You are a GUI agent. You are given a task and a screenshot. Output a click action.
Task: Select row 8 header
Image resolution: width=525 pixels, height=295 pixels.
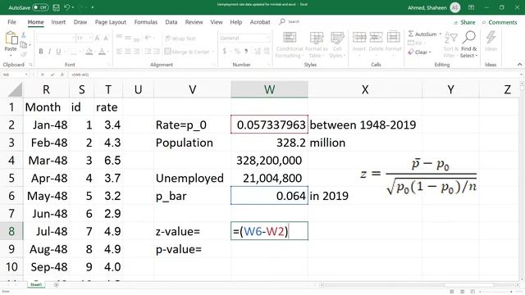pos(11,231)
